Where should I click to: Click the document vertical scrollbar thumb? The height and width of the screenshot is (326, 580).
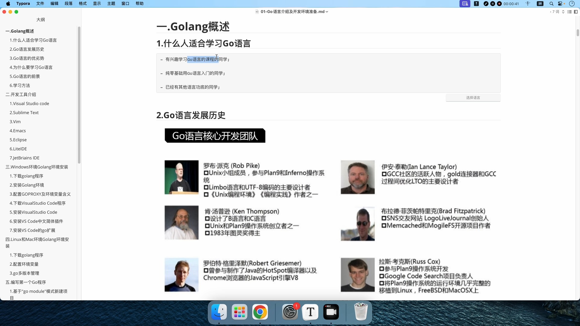(578, 33)
